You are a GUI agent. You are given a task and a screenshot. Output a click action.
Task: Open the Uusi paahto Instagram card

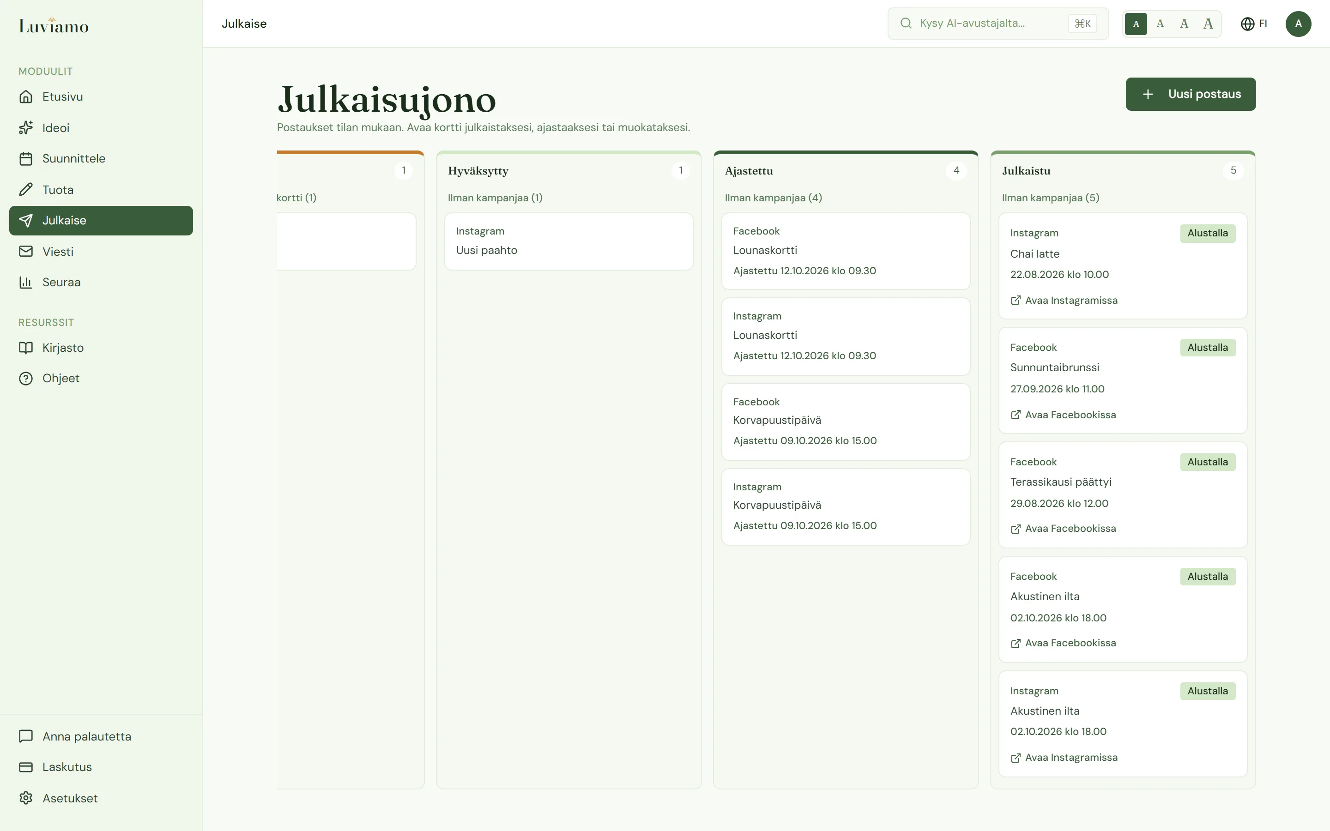pos(568,241)
